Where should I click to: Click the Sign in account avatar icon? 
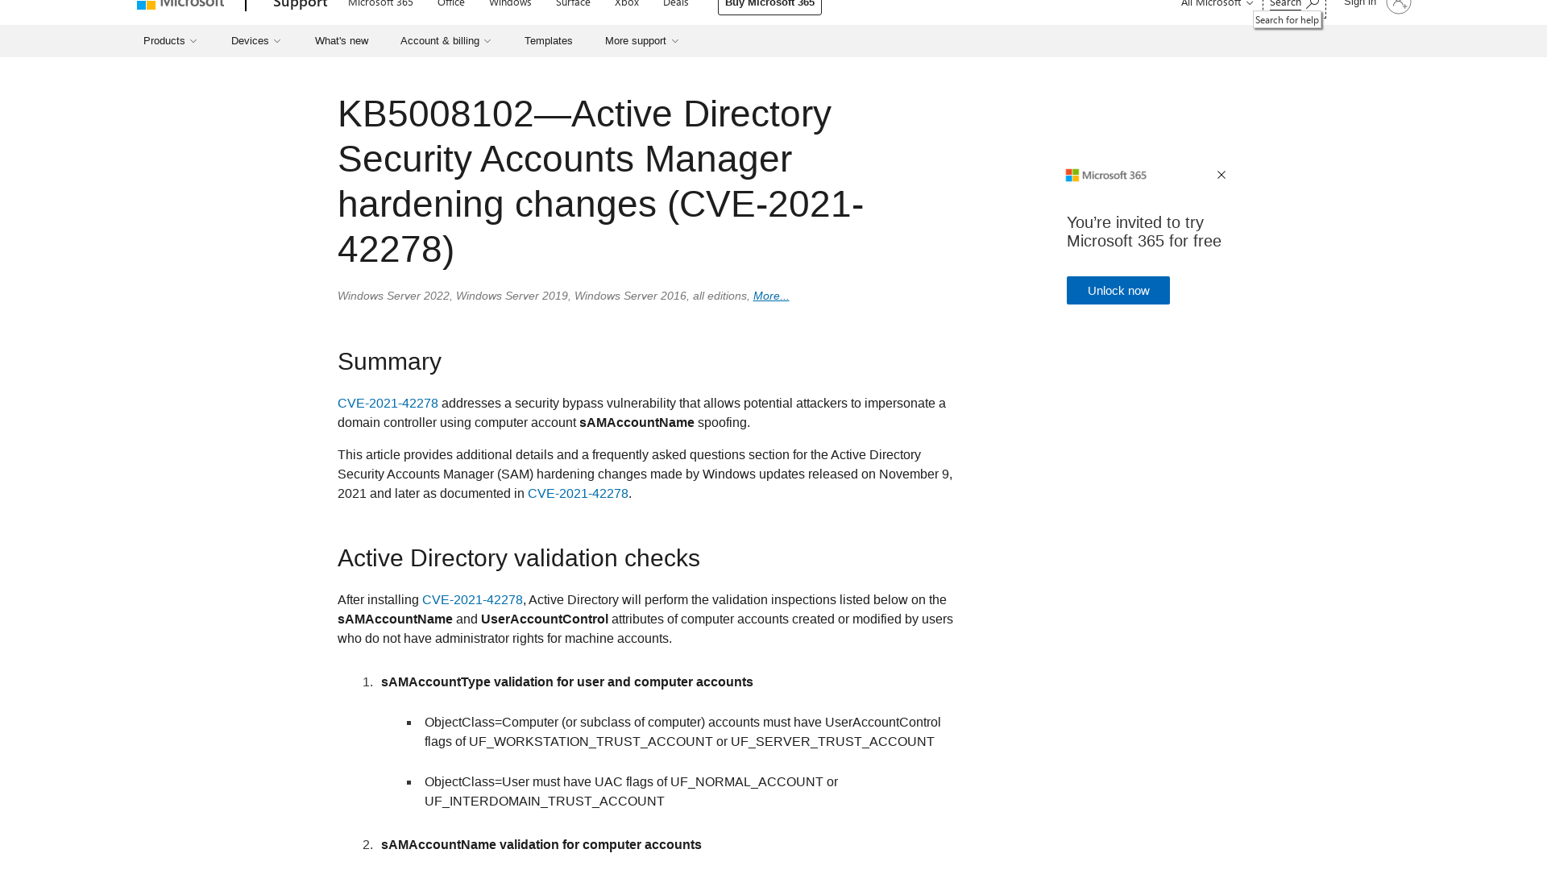[1399, 5]
